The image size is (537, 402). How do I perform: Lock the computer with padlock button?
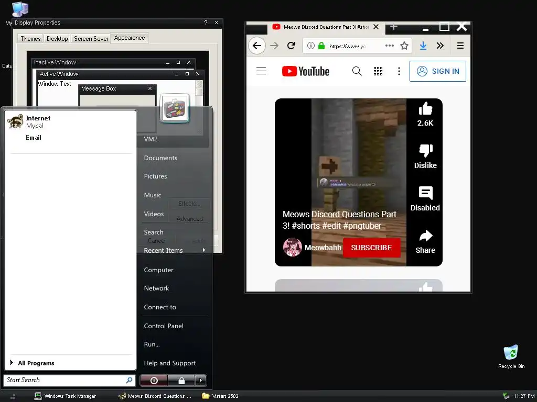[181, 381]
